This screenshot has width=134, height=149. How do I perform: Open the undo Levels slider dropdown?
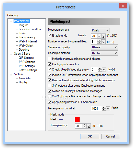(x=103, y=36)
